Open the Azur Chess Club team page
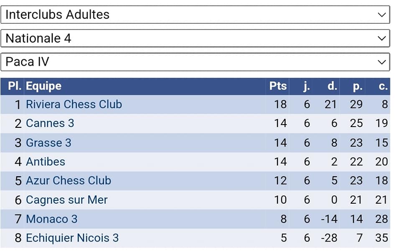 69,181
